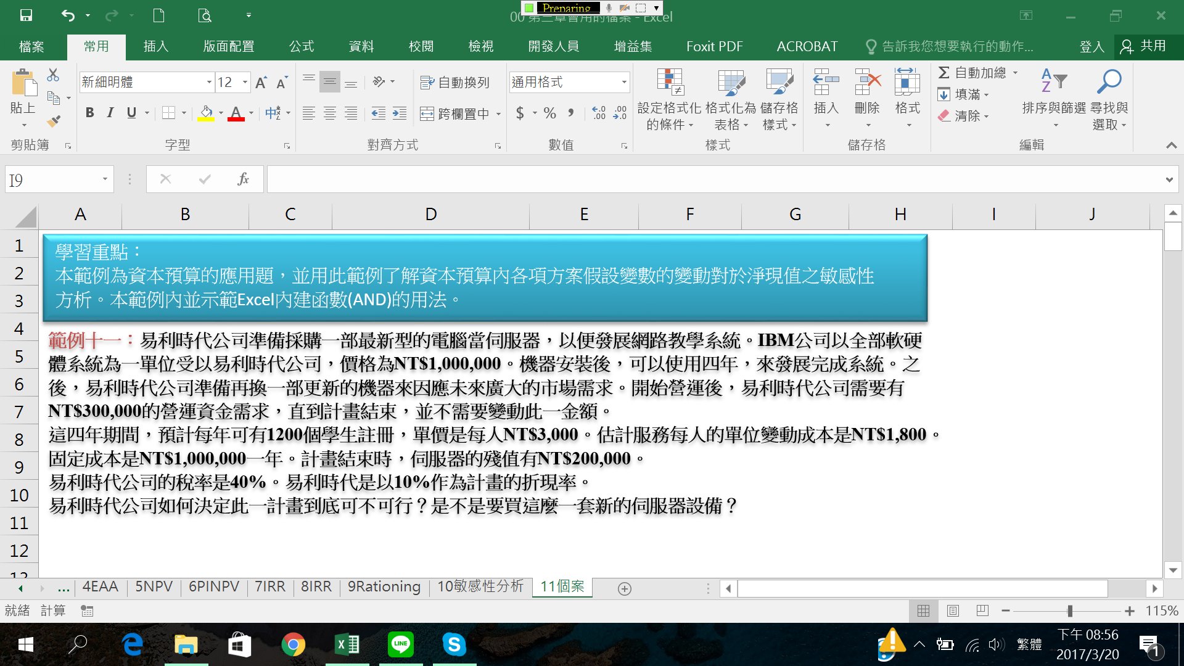Decrease font size with small A icon
This screenshot has width=1184, height=666.
tap(282, 82)
